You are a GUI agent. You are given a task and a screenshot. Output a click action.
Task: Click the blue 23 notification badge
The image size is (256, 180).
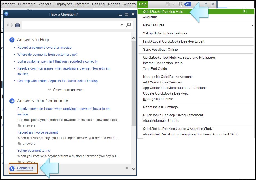pyautogui.click(x=188, y=4)
